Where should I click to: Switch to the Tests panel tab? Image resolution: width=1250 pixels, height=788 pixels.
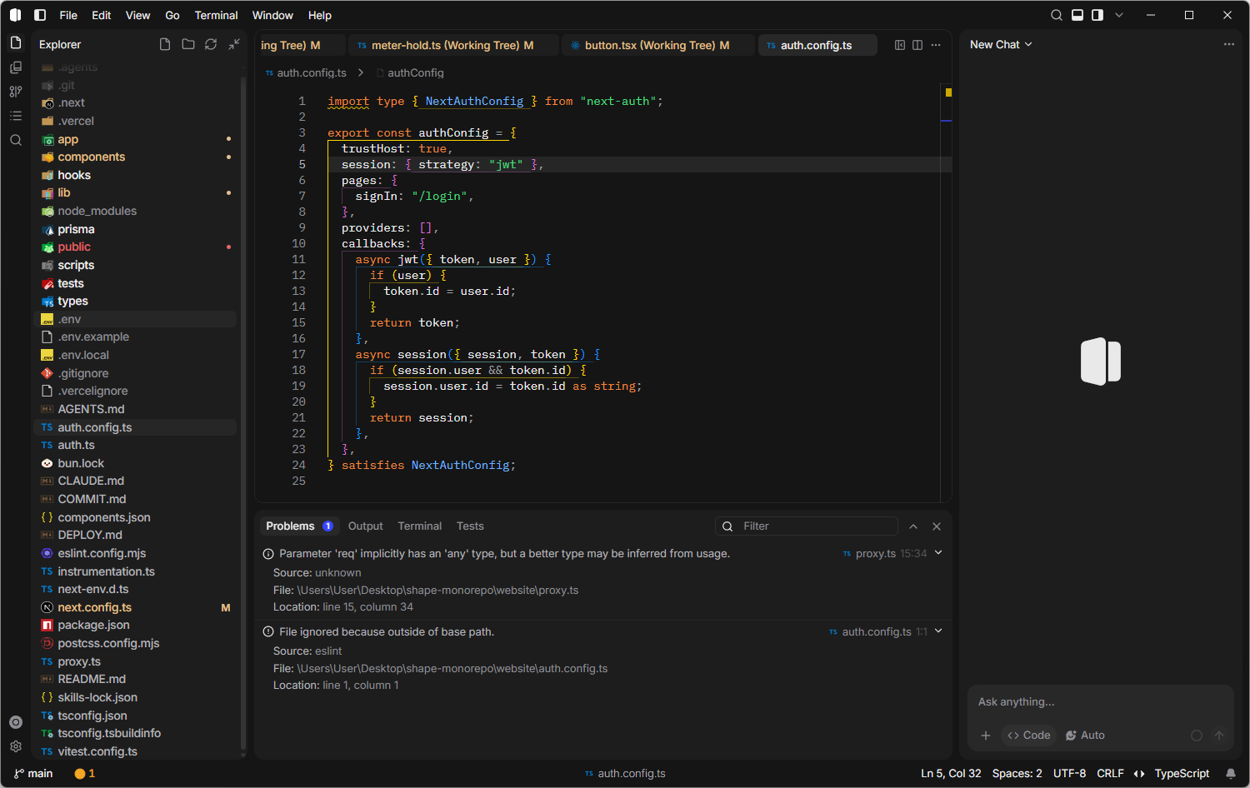tap(470, 526)
